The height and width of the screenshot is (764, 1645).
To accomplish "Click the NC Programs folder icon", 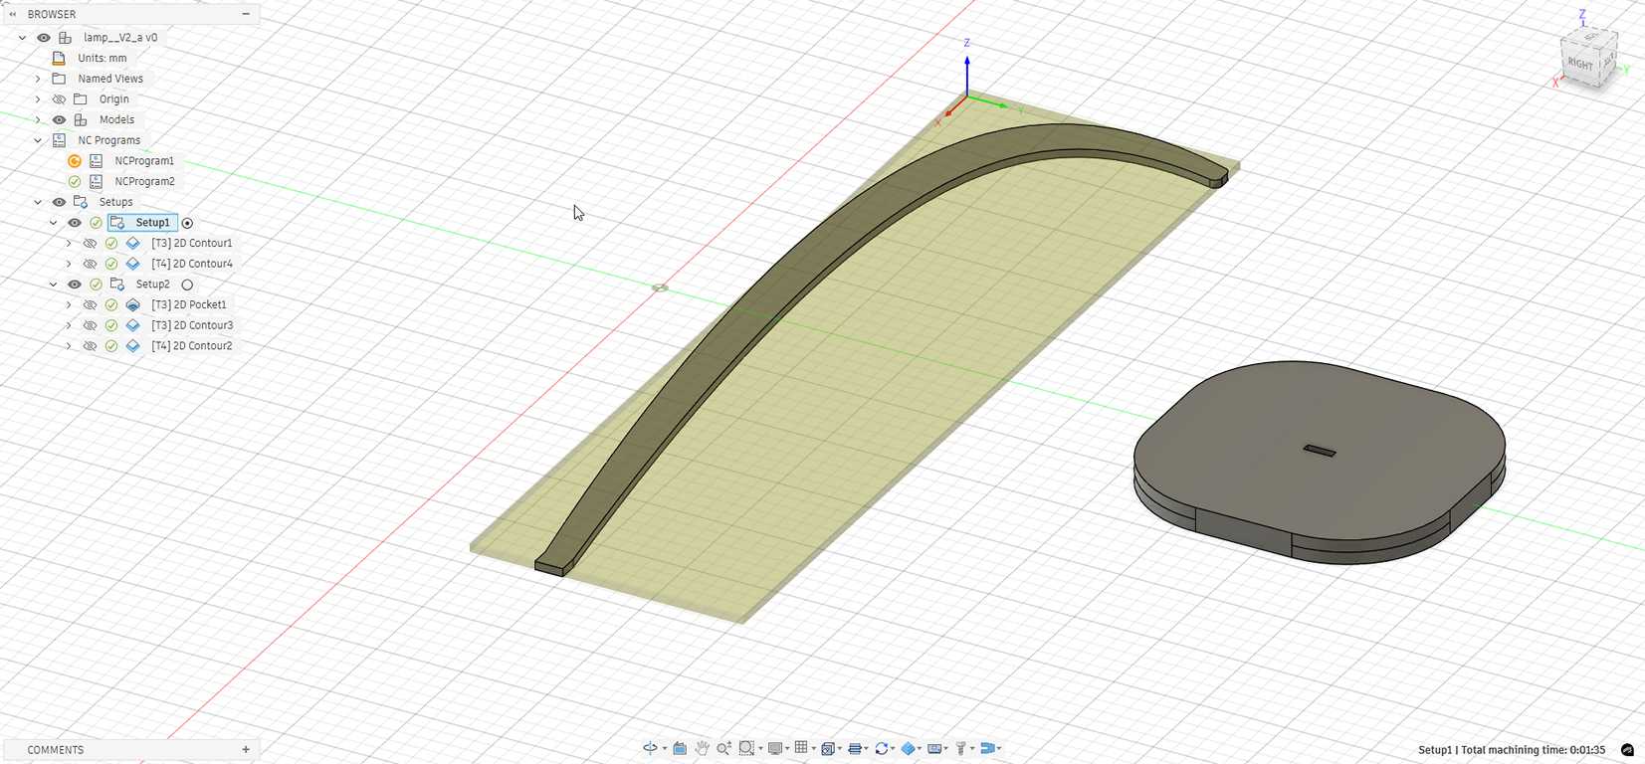I will coord(59,140).
